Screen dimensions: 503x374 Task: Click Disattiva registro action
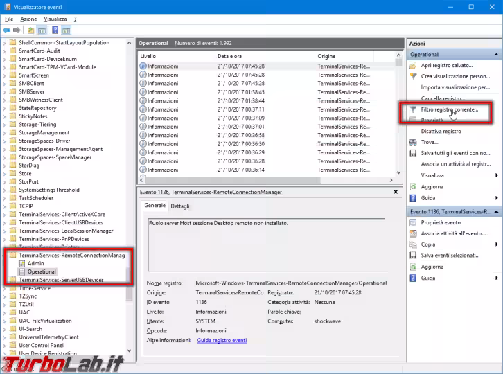441,131
